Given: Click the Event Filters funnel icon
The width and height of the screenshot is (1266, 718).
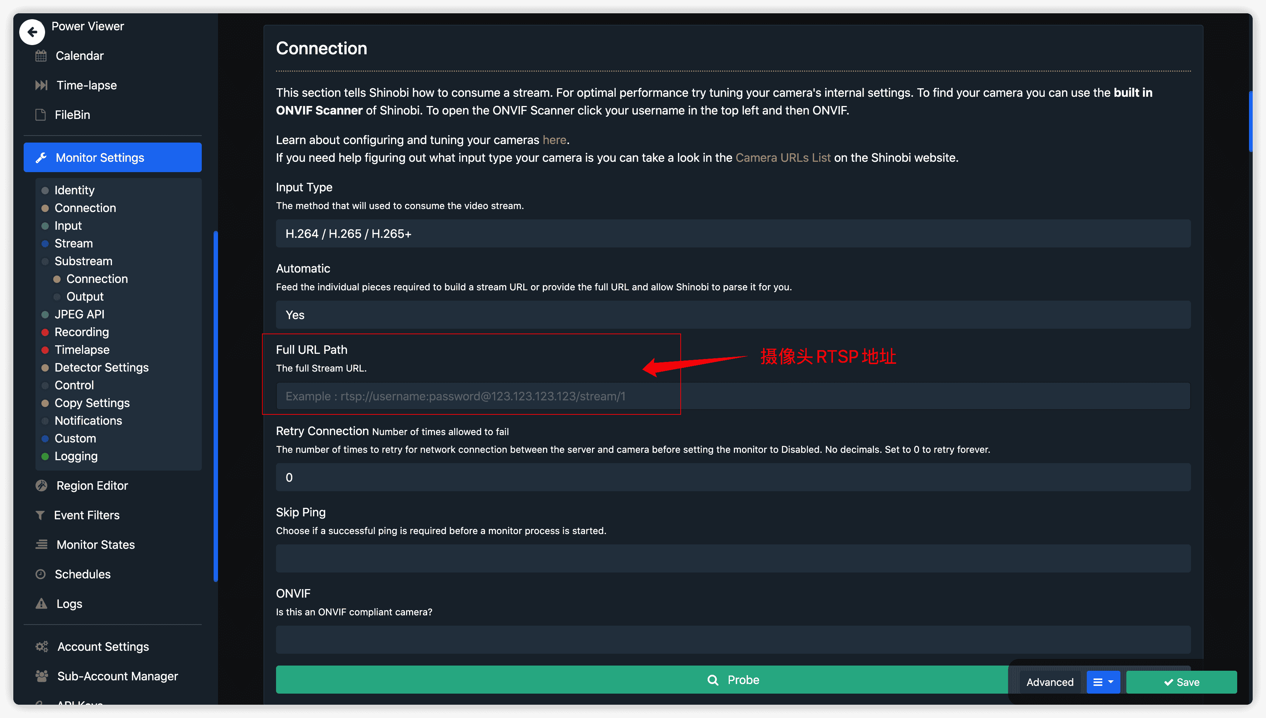Looking at the screenshot, I should [40, 515].
